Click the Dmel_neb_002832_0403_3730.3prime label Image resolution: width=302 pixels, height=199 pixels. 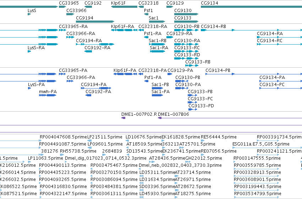tap(180, 165)
